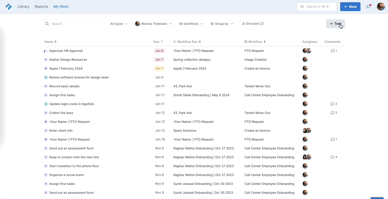Click assignee avatar for Record basic details

coord(305,86)
